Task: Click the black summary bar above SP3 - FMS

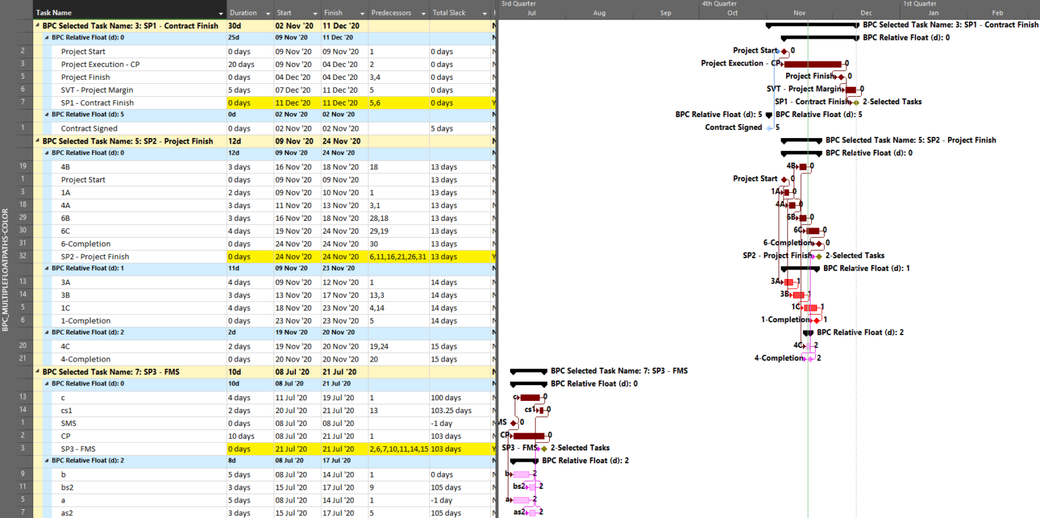Action: click(x=528, y=370)
